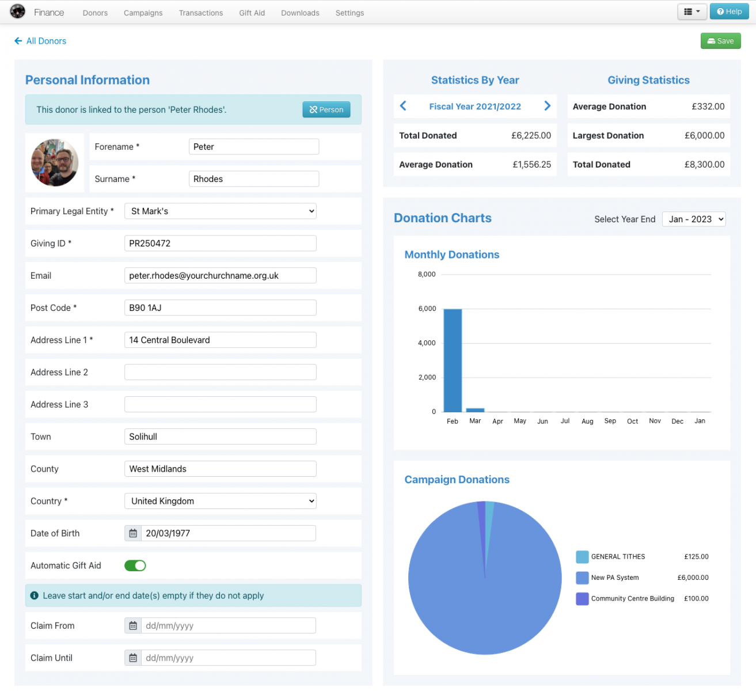Click the church logo icon beside Finance
Image resolution: width=756 pixels, height=691 pixels.
coord(18,12)
